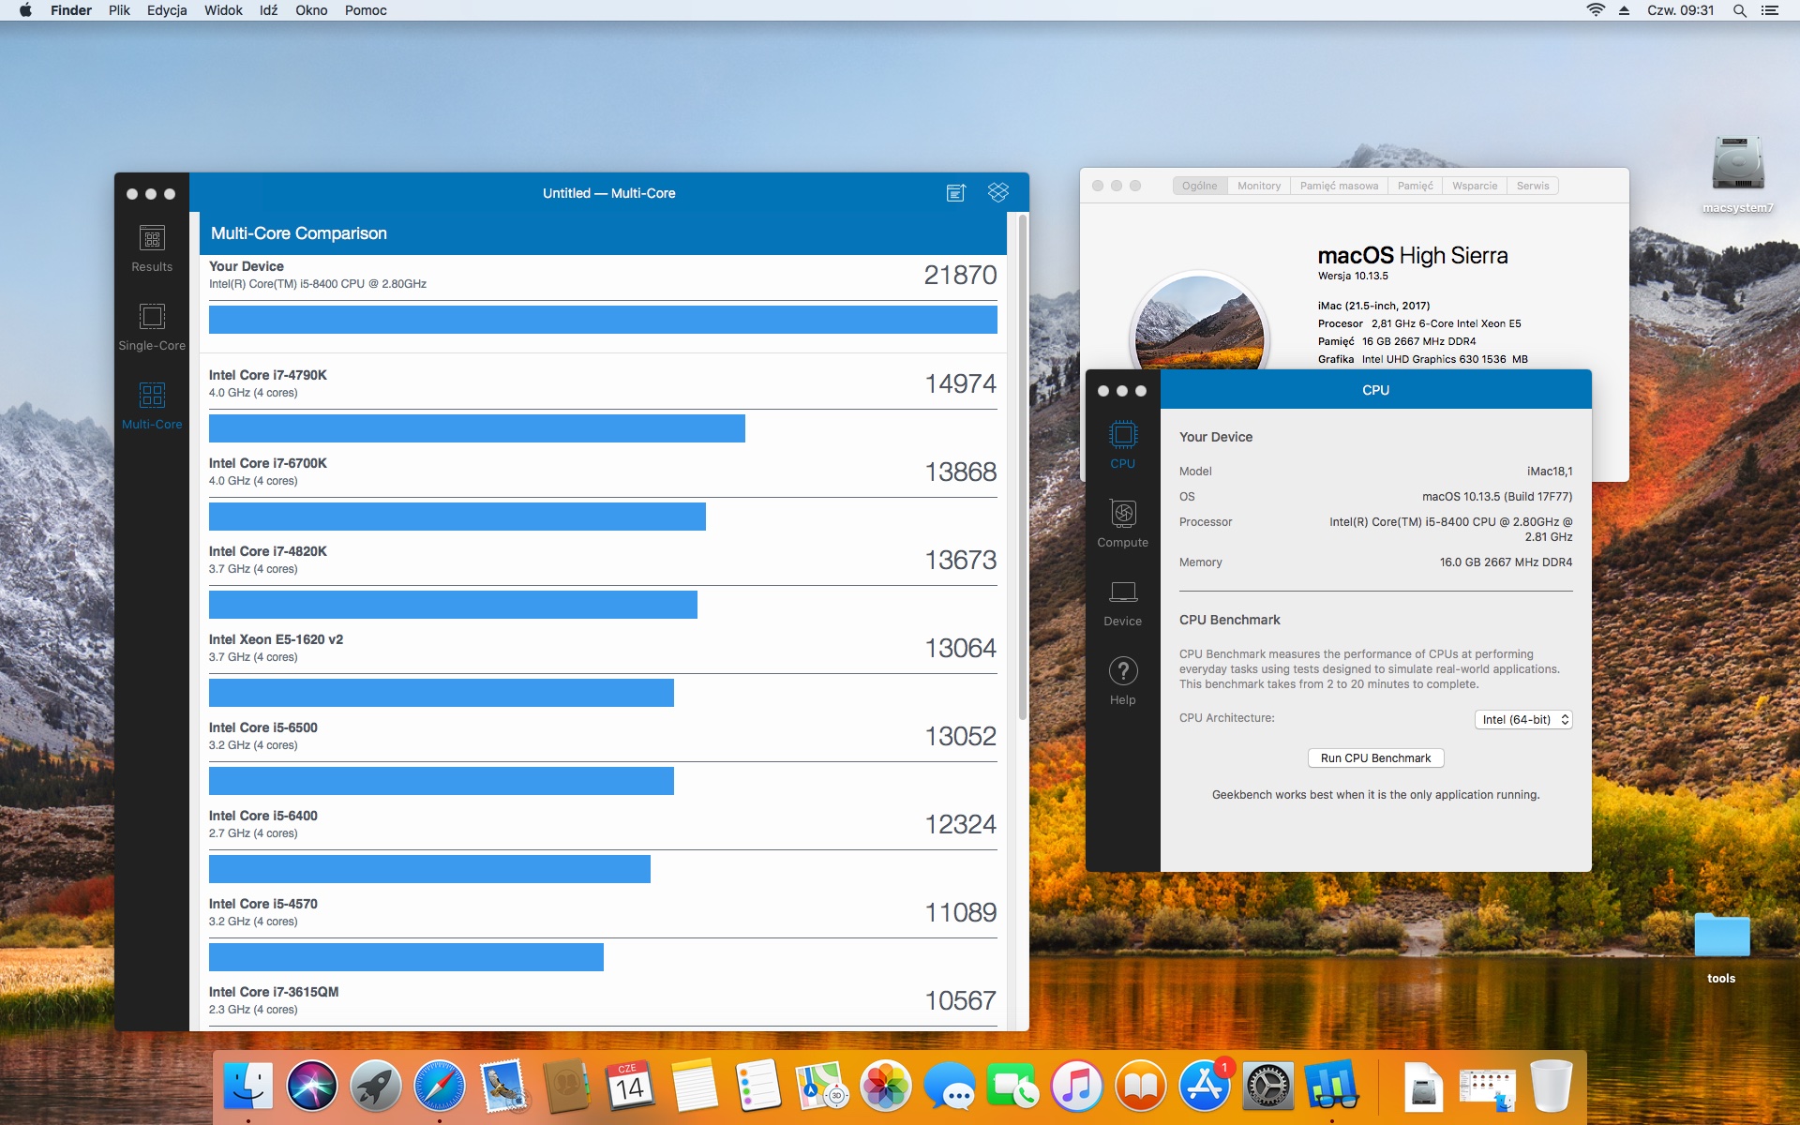Viewport: 1800px width, 1125px height.
Task: Open Geekbench Help section
Action: coord(1122,682)
